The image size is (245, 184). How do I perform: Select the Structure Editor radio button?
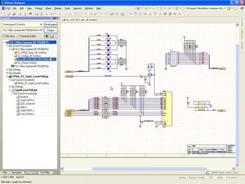tap(18, 36)
